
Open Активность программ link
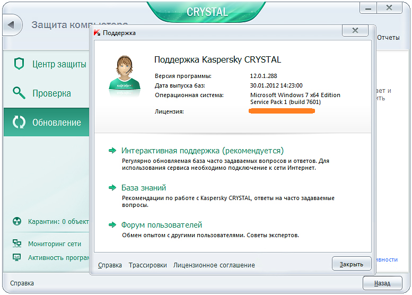pyautogui.click(x=59, y=258)
